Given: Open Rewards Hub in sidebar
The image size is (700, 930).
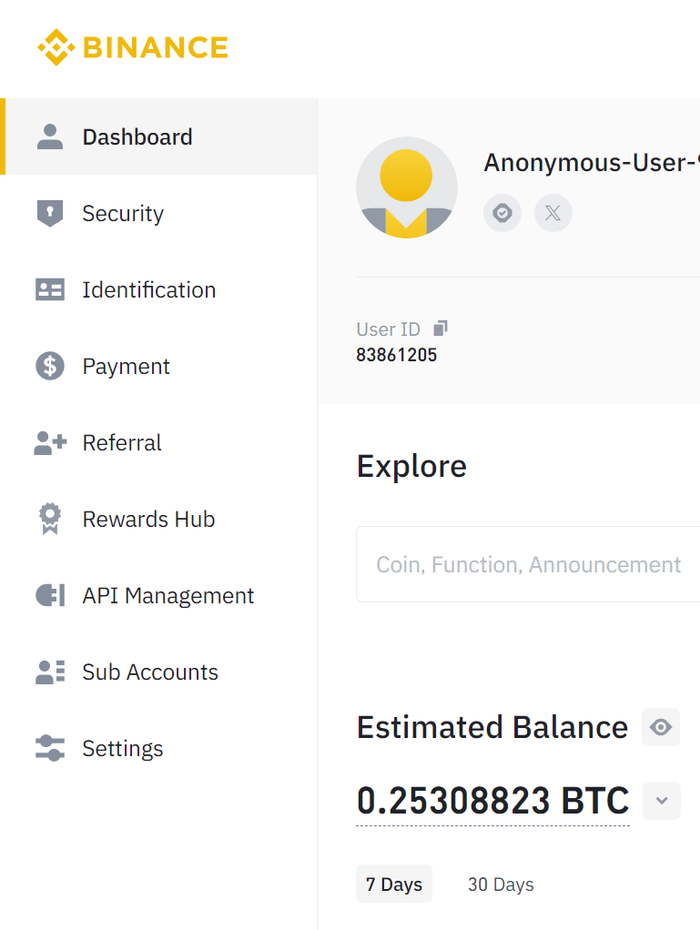Looking at the screenshot, I should (x=158, y=519).
